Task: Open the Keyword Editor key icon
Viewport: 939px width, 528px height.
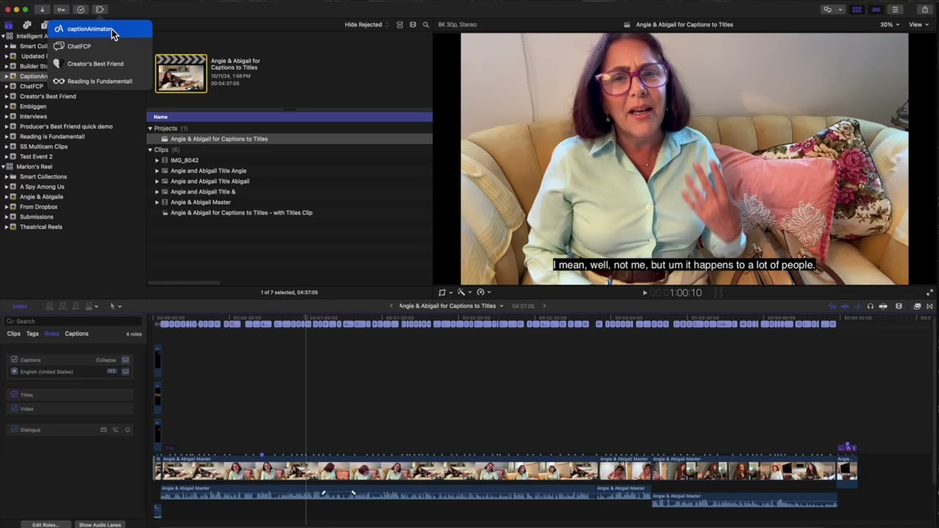Action: [62, 10]
